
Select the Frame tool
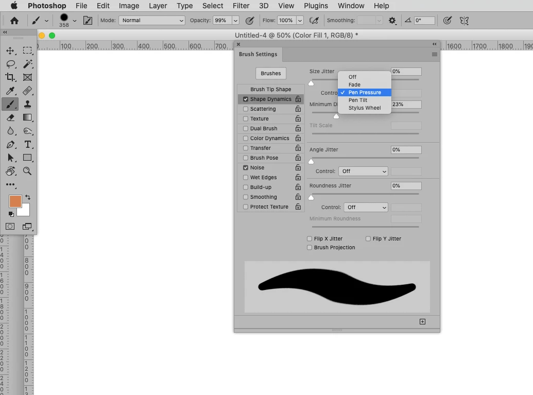pyautogui.click(x=27, y=77)
